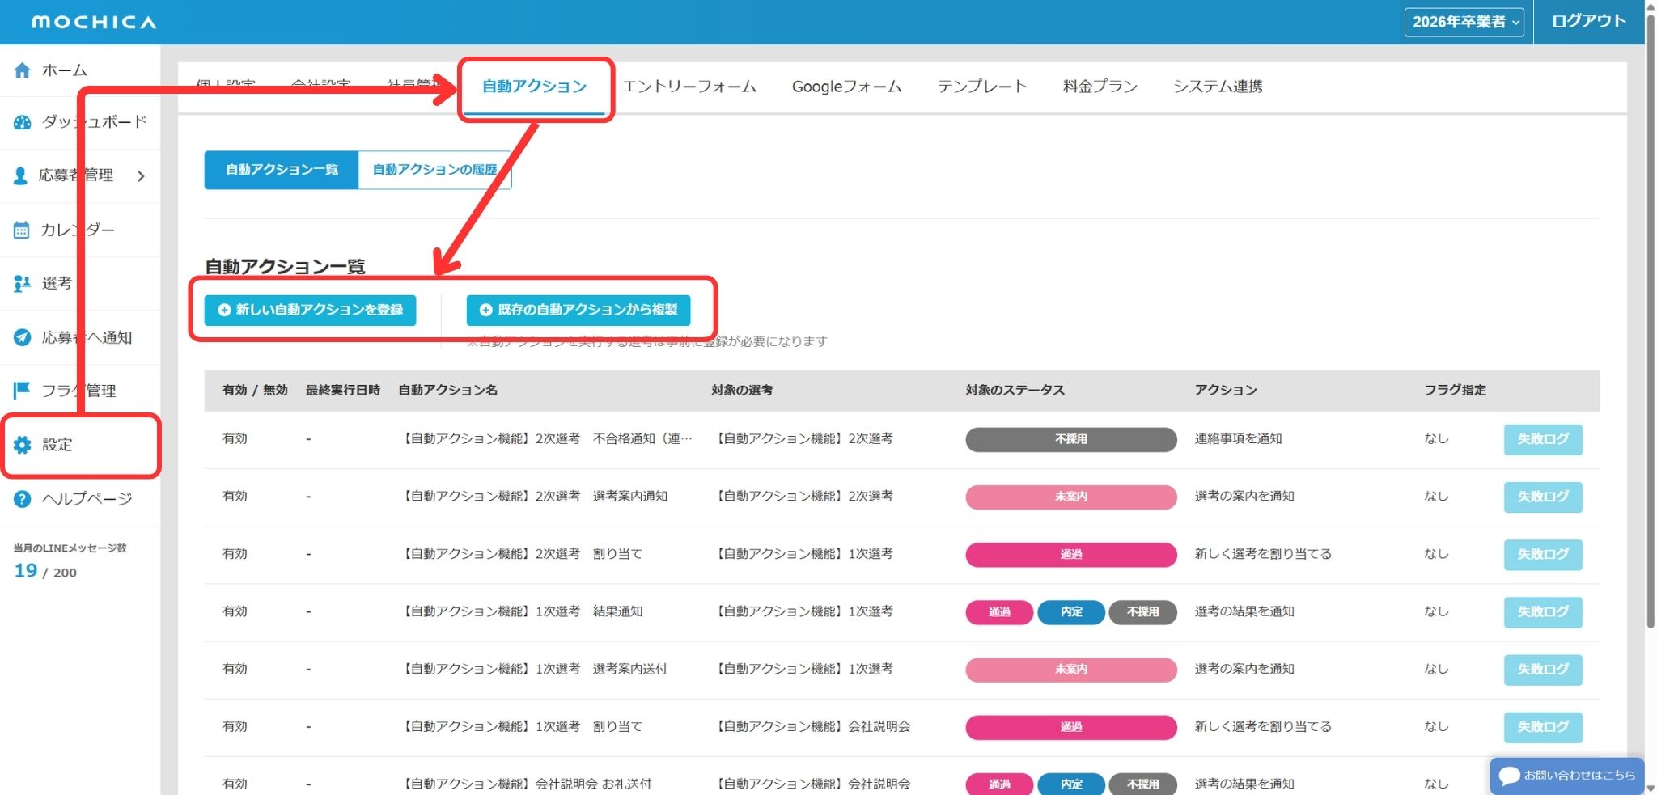
Task: Select the 自動アクション一覧 toggle button
Action: pos(282,170)
